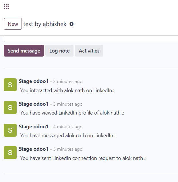The width and height of the screenshot is (178, 182).
Task: Open the Activities tab
Action: click(89, 51)
